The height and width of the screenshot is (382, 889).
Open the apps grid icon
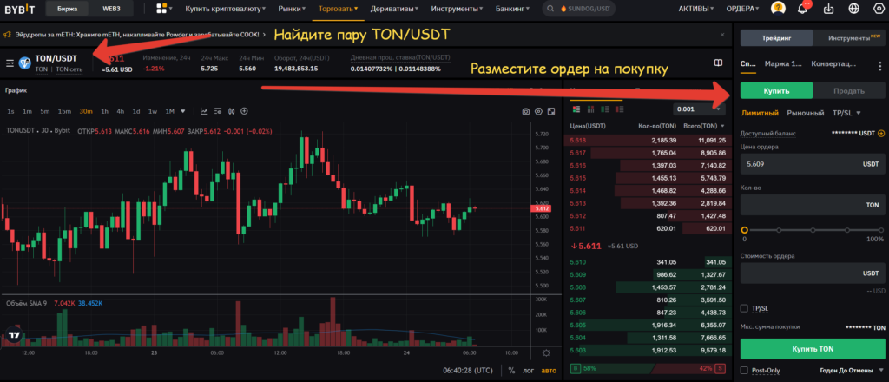[x=162, y=9]
